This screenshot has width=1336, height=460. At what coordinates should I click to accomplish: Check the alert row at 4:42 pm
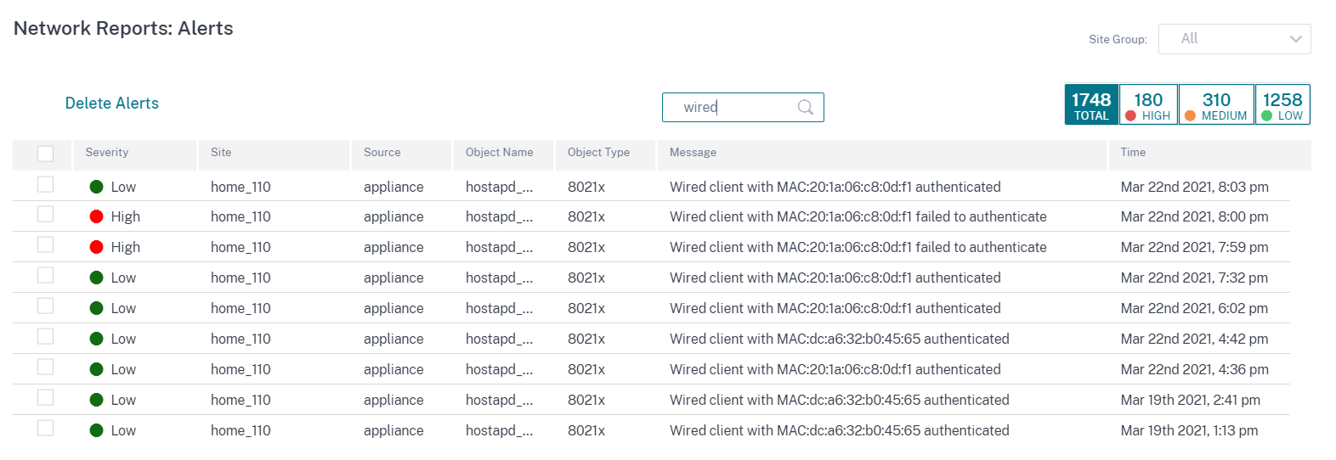pyautogui.click(x=46, y=336)
